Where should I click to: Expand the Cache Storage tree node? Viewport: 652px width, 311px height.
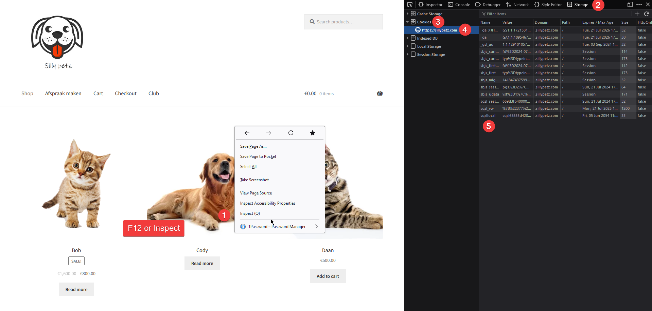(x=407, y=14)
